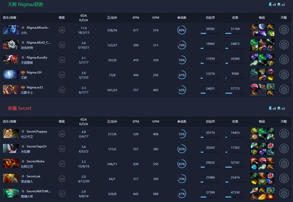
Task: Select Grimstroke portrait of Nigma.KuroKy
Action: [11, 60]
